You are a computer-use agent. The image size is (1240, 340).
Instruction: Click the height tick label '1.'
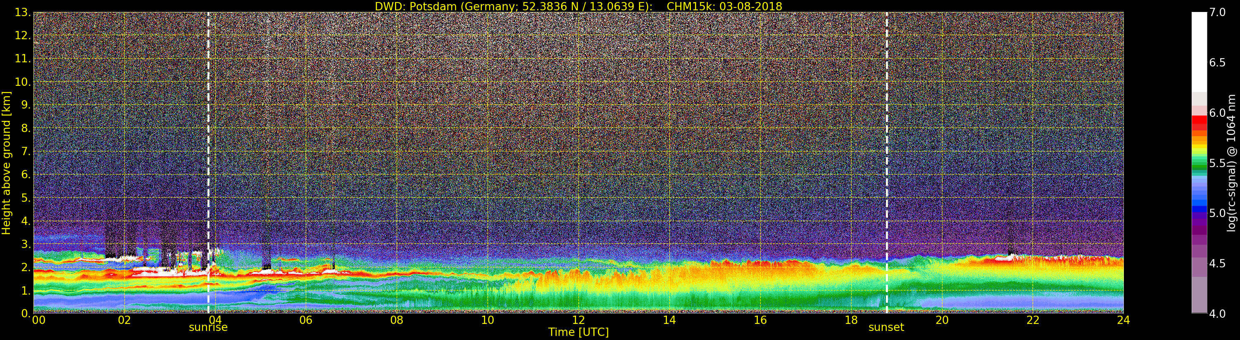pos(26,290)
